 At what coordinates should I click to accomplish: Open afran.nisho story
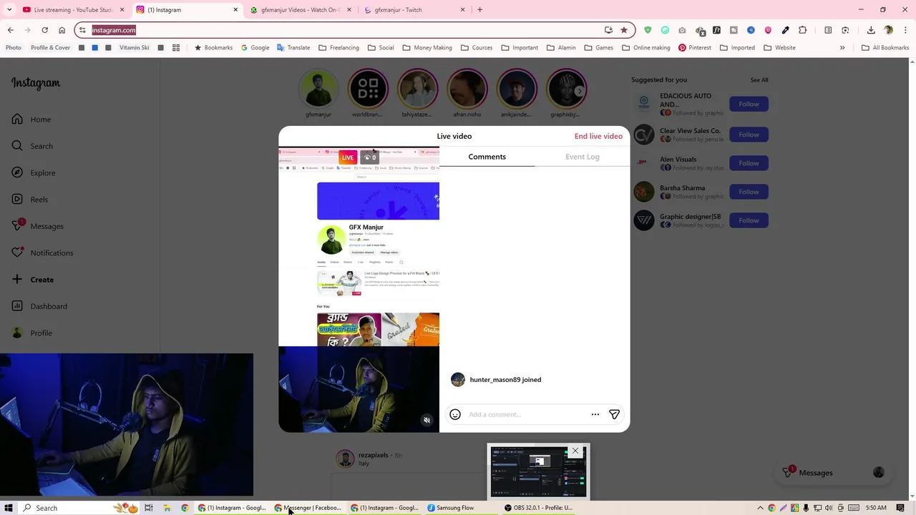coord(467,89)
